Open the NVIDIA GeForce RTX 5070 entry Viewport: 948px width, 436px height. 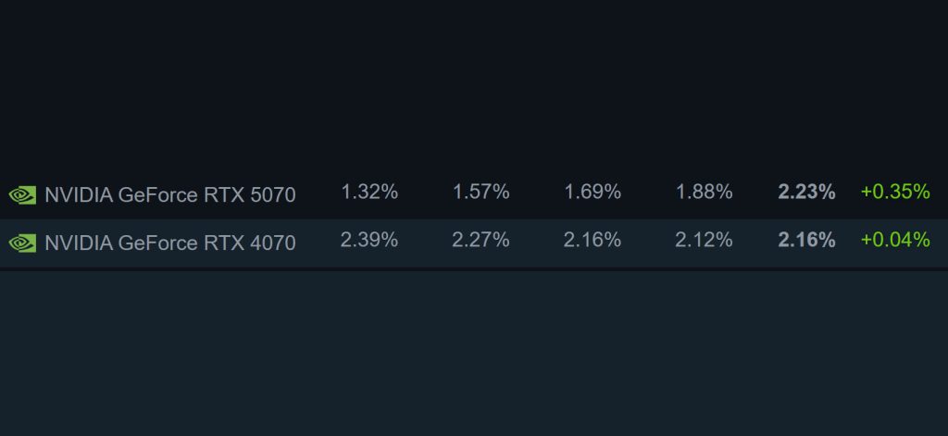169,194
